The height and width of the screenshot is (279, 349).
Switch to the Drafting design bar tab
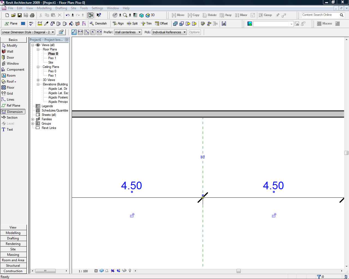click(13, 238)
